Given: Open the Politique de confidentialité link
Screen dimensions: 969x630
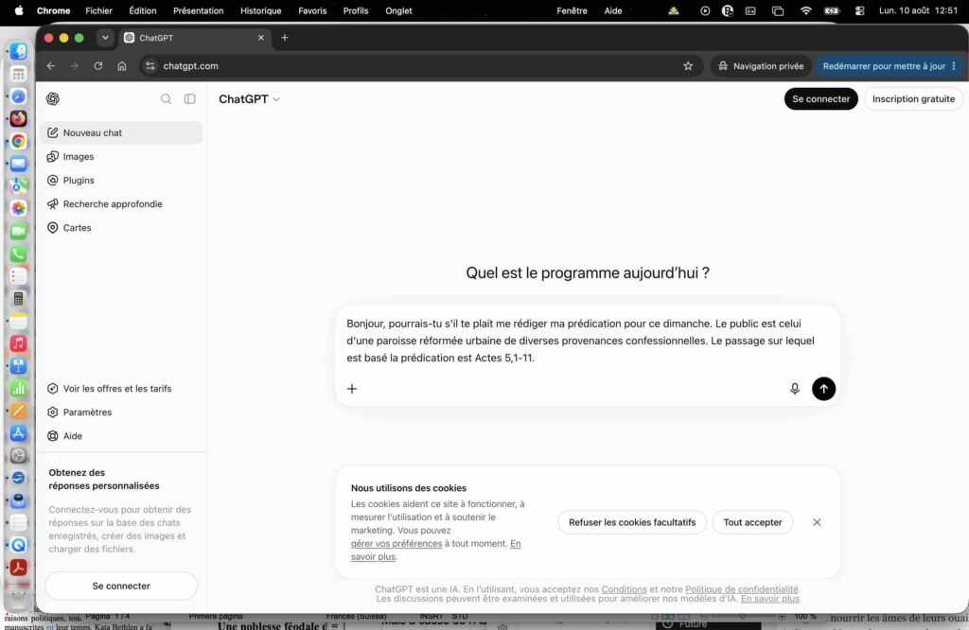Looking at the screenshot, I should [x=742, y=589].
